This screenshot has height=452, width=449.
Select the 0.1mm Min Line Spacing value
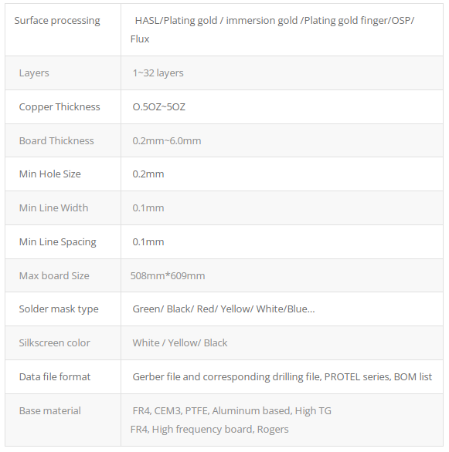[x=148, y=242]
